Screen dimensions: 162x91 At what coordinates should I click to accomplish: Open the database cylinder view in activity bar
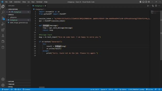[x=3, y=47]
